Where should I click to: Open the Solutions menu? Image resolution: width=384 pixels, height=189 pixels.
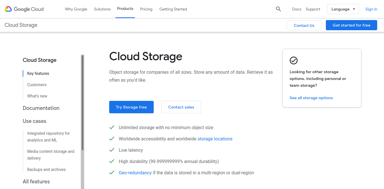pyautogui.click(x=102, y=9)
